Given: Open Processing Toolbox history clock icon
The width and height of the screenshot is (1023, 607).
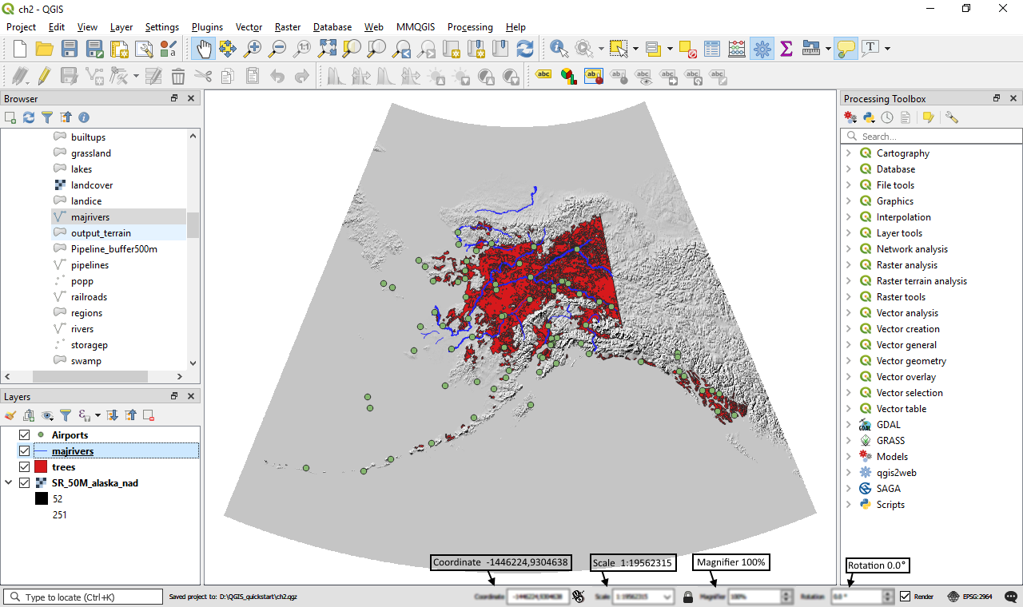Looking at the screenshot, I should click(887, 117).
